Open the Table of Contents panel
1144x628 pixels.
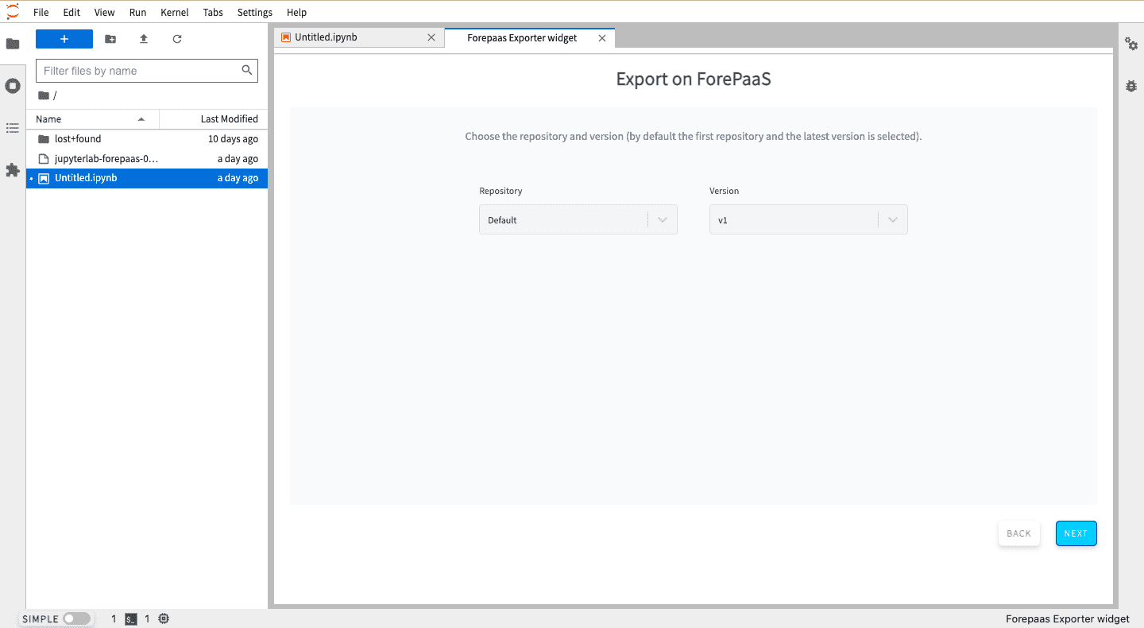13,128
